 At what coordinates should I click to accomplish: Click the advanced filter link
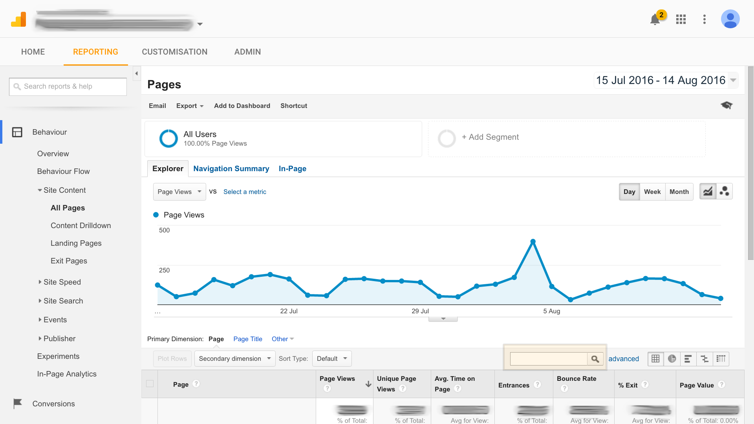pyautogui.click(x=623, y=358)
